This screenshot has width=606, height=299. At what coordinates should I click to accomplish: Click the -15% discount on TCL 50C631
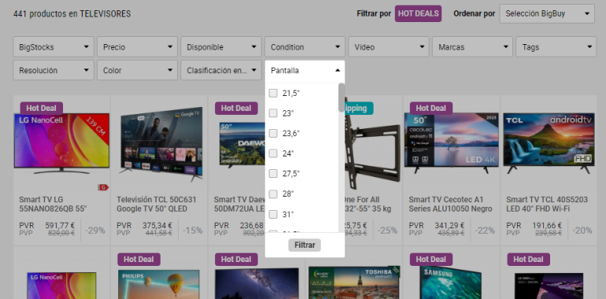(x=193, y=231)
